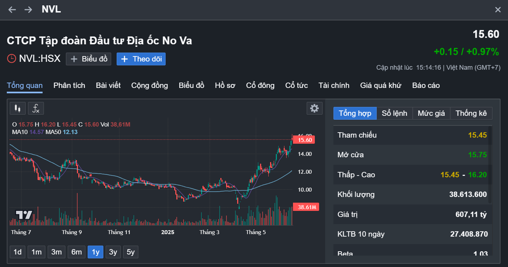The width and height of the screenshot is (508, 267).
Task: Switch to the Bài viết tab
Action: [x=108, y=85]
